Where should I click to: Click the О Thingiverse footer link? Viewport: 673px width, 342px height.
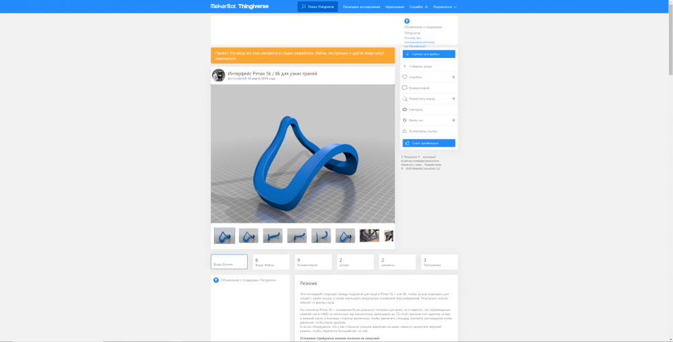tap(410, 157)
